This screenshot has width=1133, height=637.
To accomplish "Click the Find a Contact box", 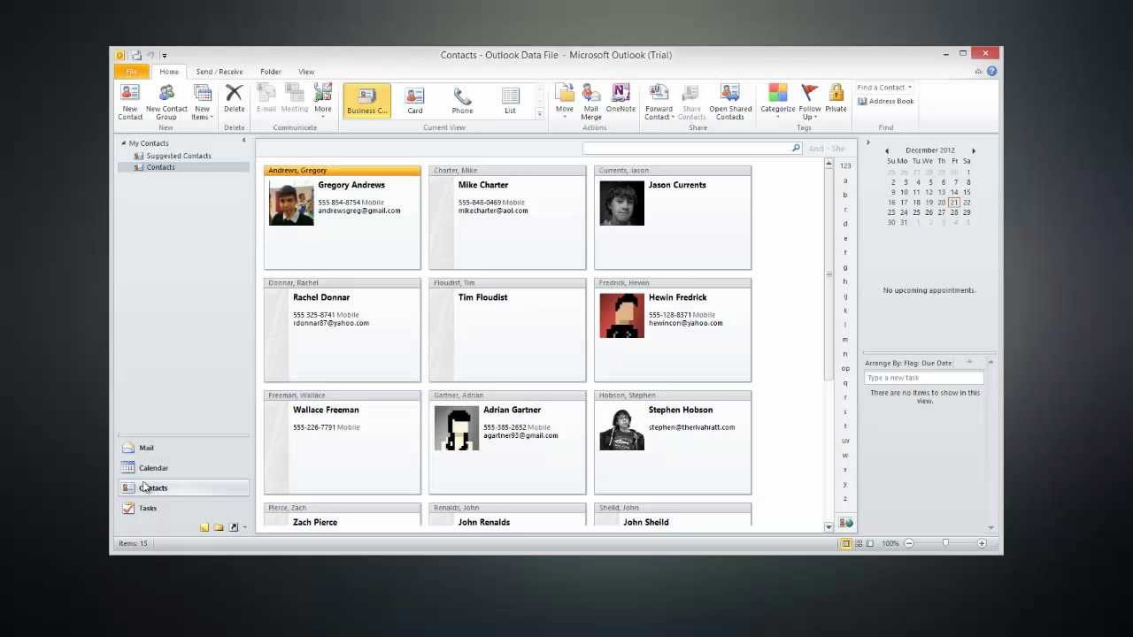I will click(883, 88).
